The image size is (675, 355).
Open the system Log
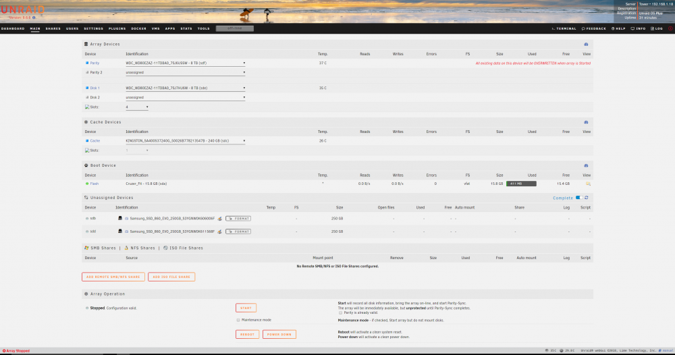(657, 29)
